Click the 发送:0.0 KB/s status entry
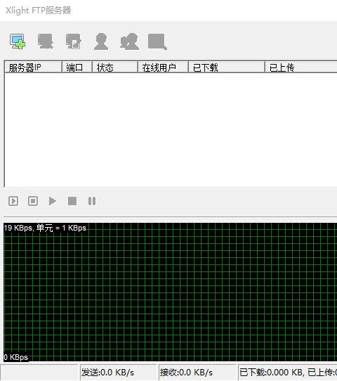 (x=118, y=373)
